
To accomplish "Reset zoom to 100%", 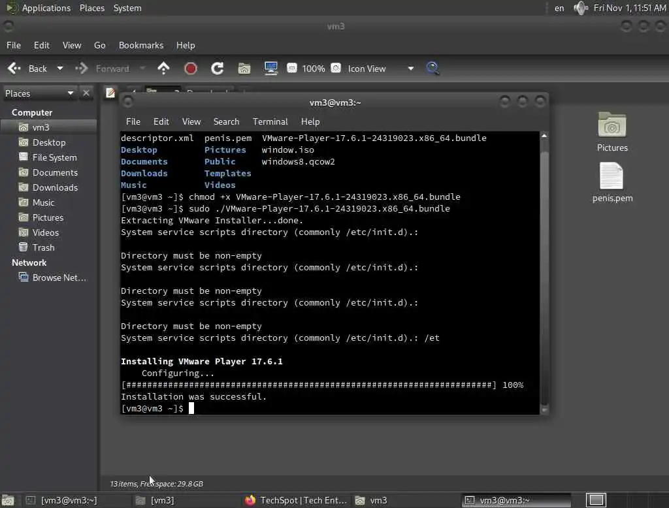I will point(314,69).
